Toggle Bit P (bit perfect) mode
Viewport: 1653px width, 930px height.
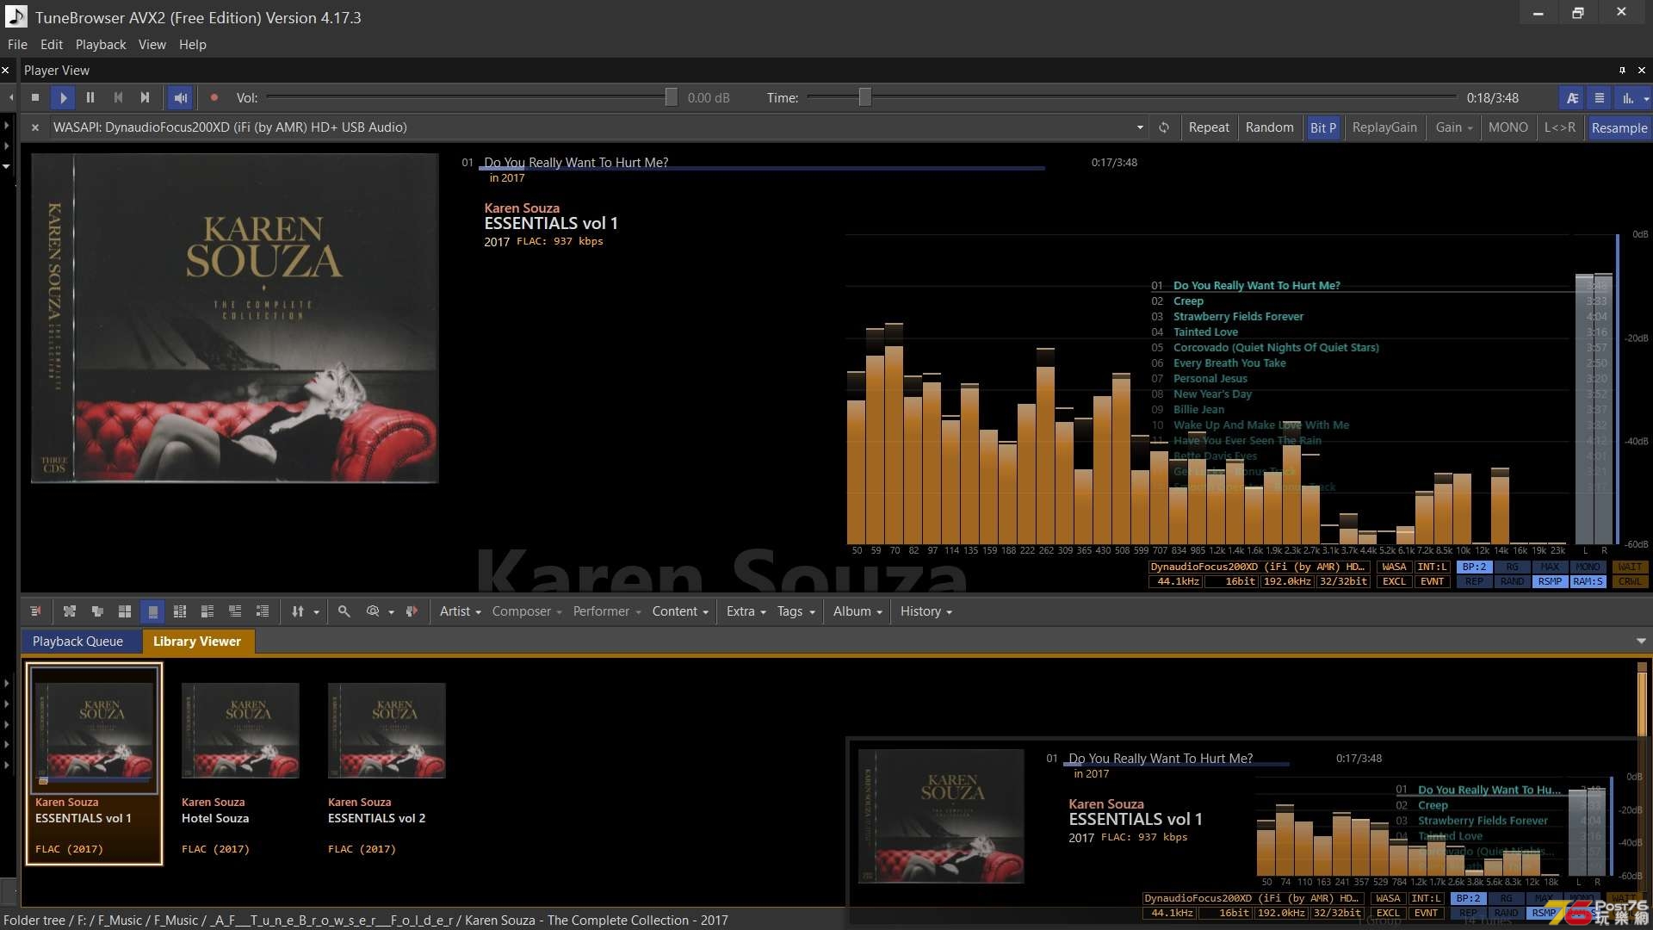tap(1322, 127)
